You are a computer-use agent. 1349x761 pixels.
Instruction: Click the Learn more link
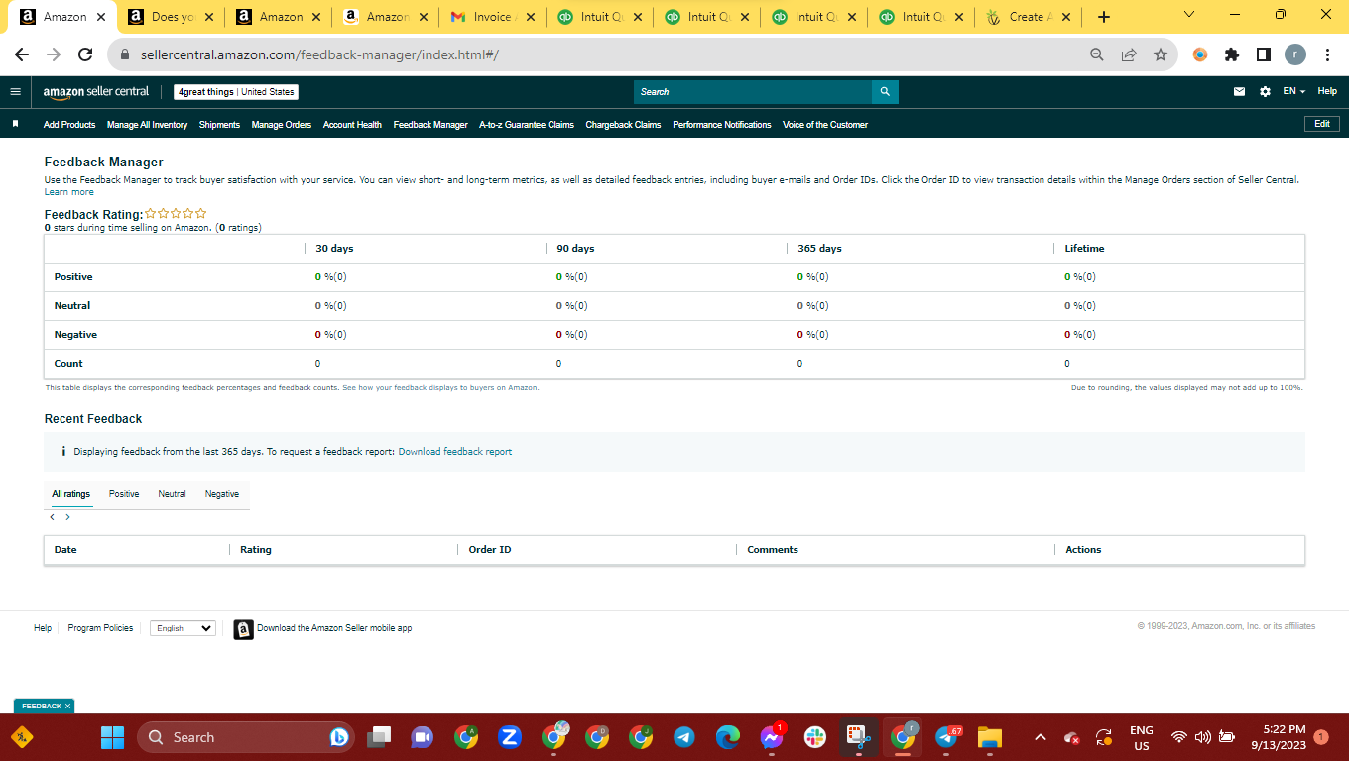point(69,192)
